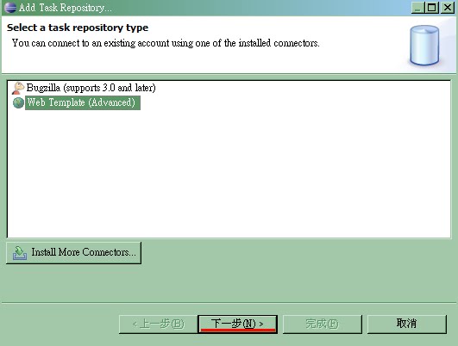Proceed with the 下一步(N) button
The image size is (458, 346).
[237, 324]
